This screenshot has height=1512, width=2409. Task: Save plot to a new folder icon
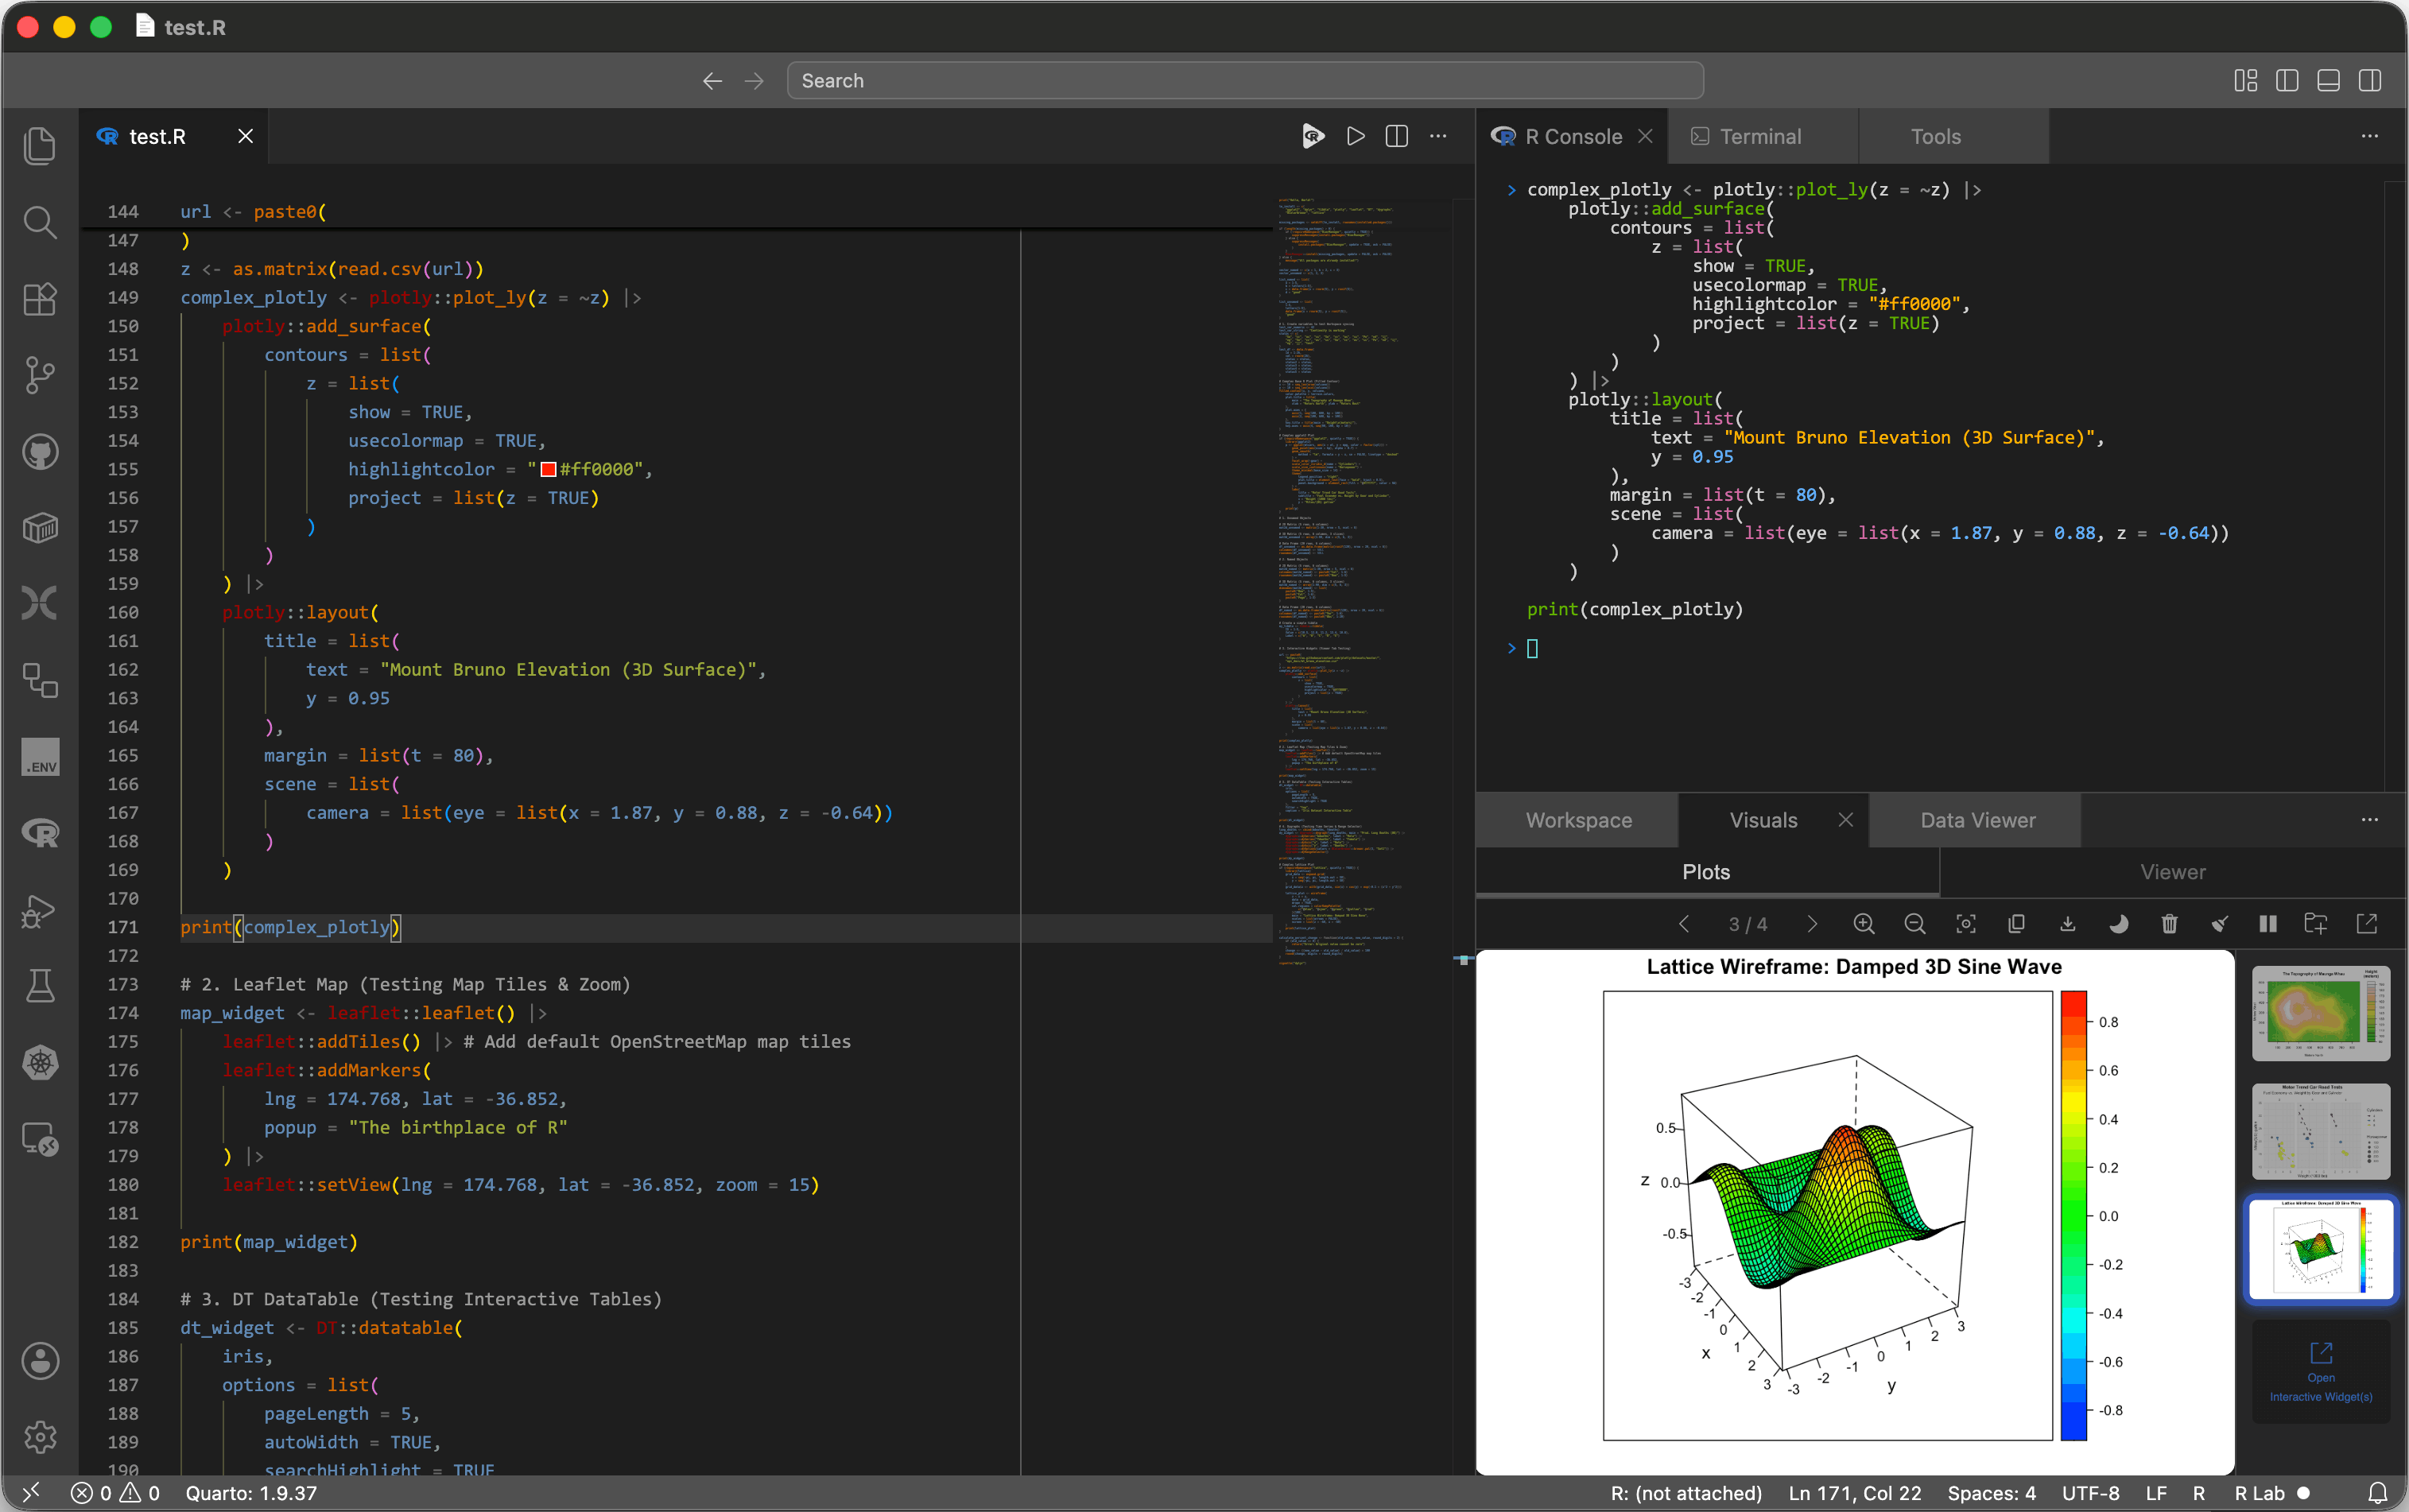(2315, 924)
